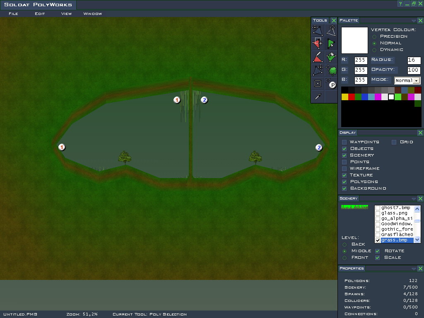Choose the Create polygon tool
Screen dimensions: 424x318
click(331, 30)
